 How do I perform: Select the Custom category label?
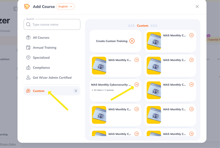(x=39, y=91)
